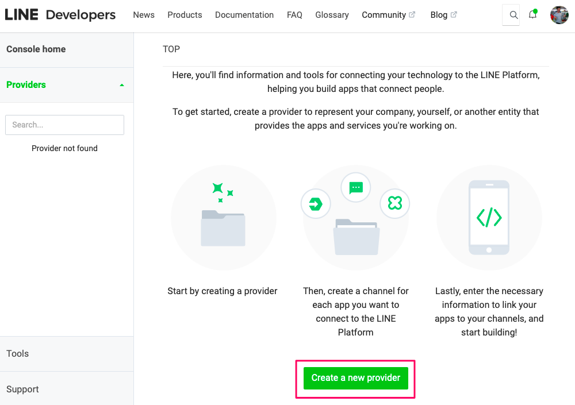Click 'Provider not found' text

(64, 148)
